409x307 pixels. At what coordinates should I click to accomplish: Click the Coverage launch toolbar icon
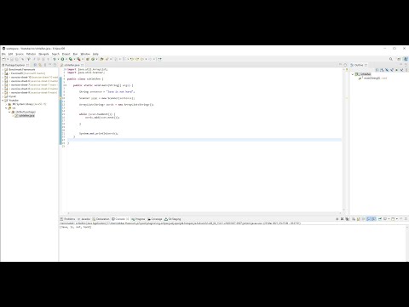point(71,59)
